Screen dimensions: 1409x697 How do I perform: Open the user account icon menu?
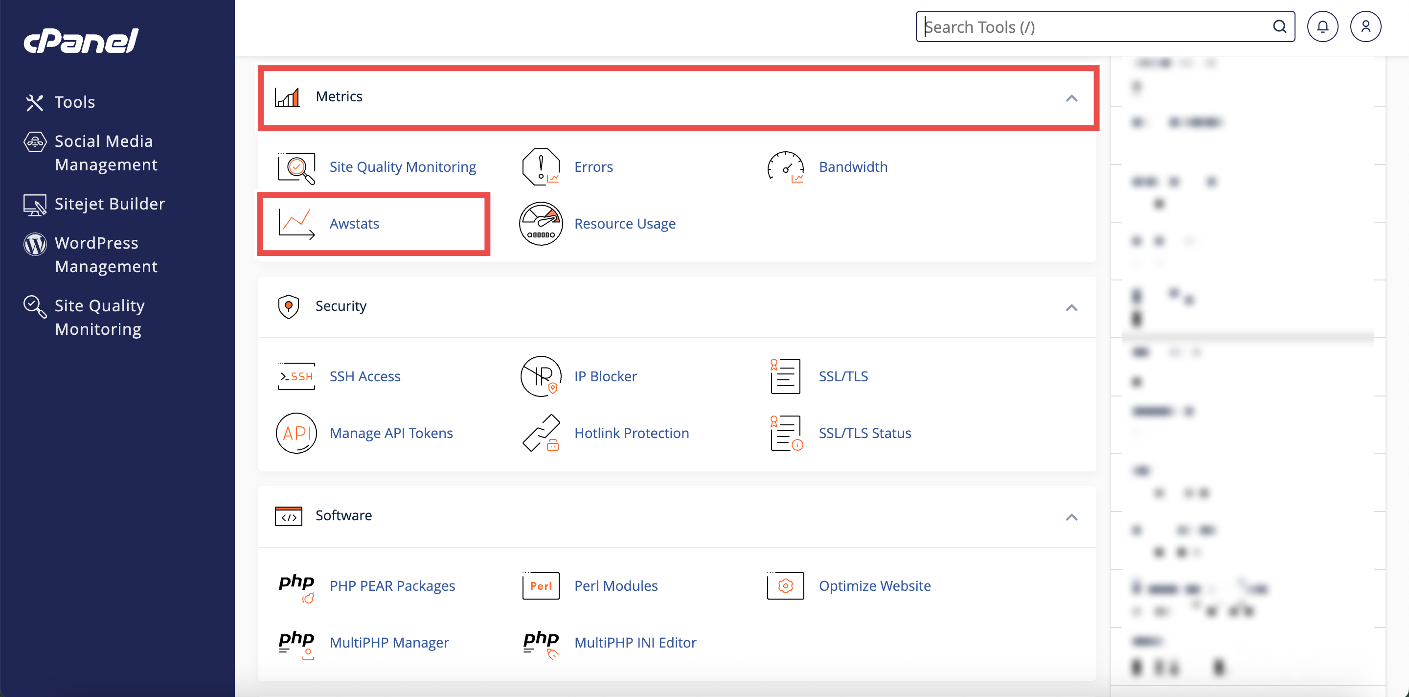pos(1365,27)
